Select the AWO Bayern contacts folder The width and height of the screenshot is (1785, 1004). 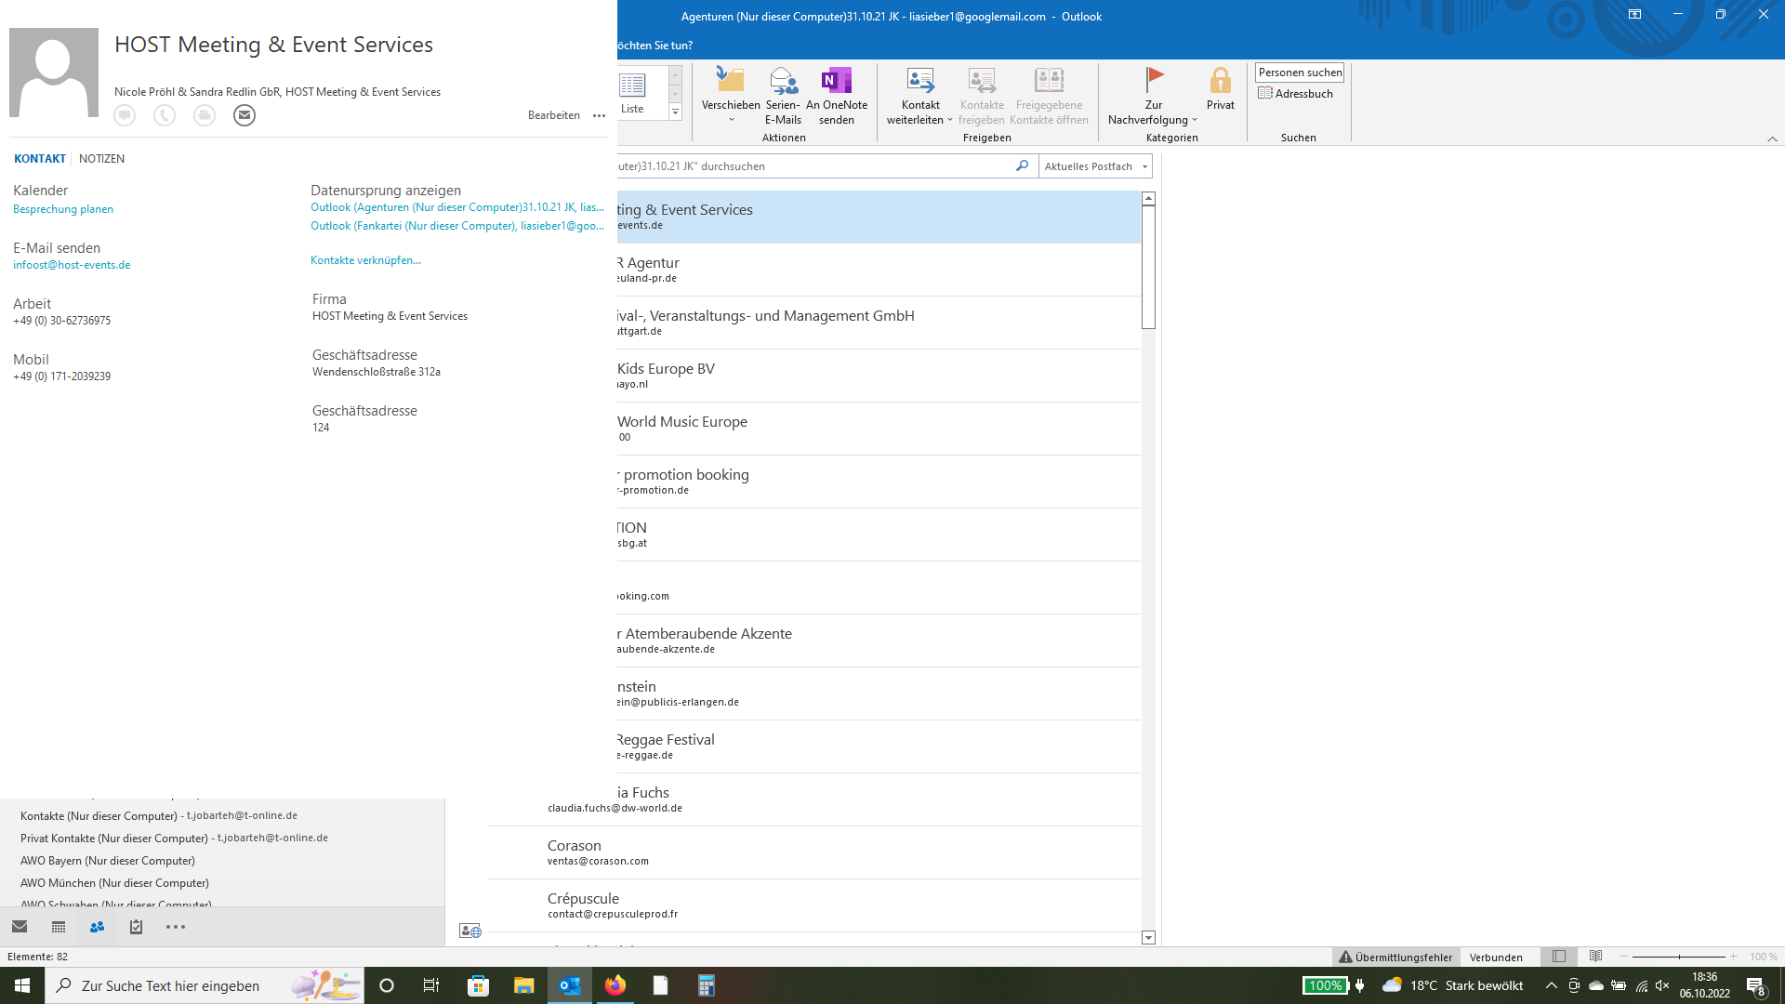pos(108,861)
